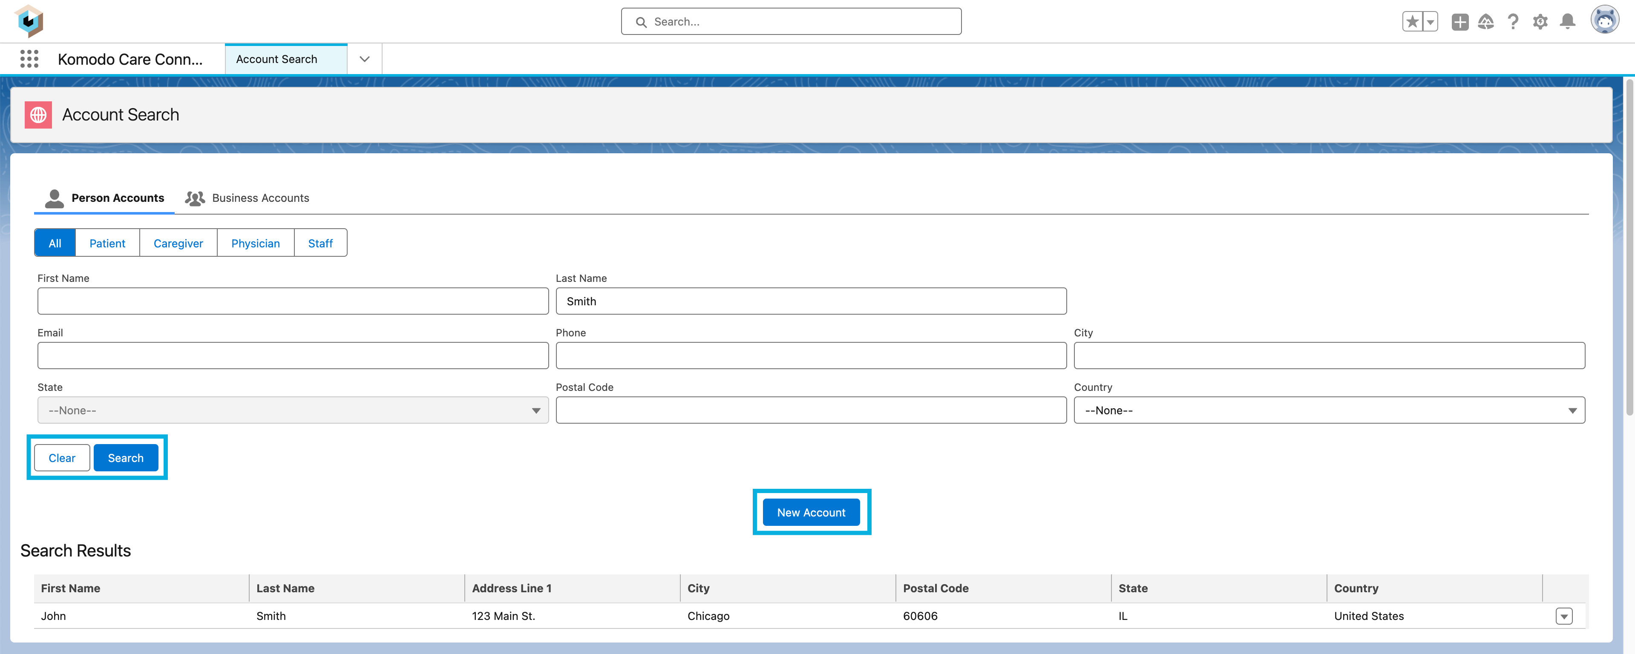Image resolution: width=1635 pixels, height=654 pixels.
Task: Open the State dropdown selector
Action: point(293,409)
